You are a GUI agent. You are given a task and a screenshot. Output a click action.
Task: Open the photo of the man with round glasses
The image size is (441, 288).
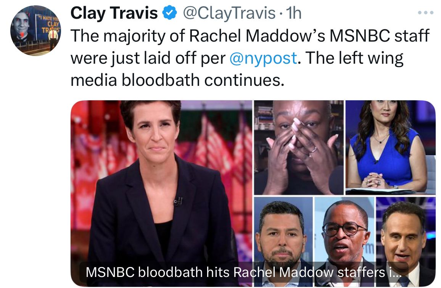tap(344, 241)
